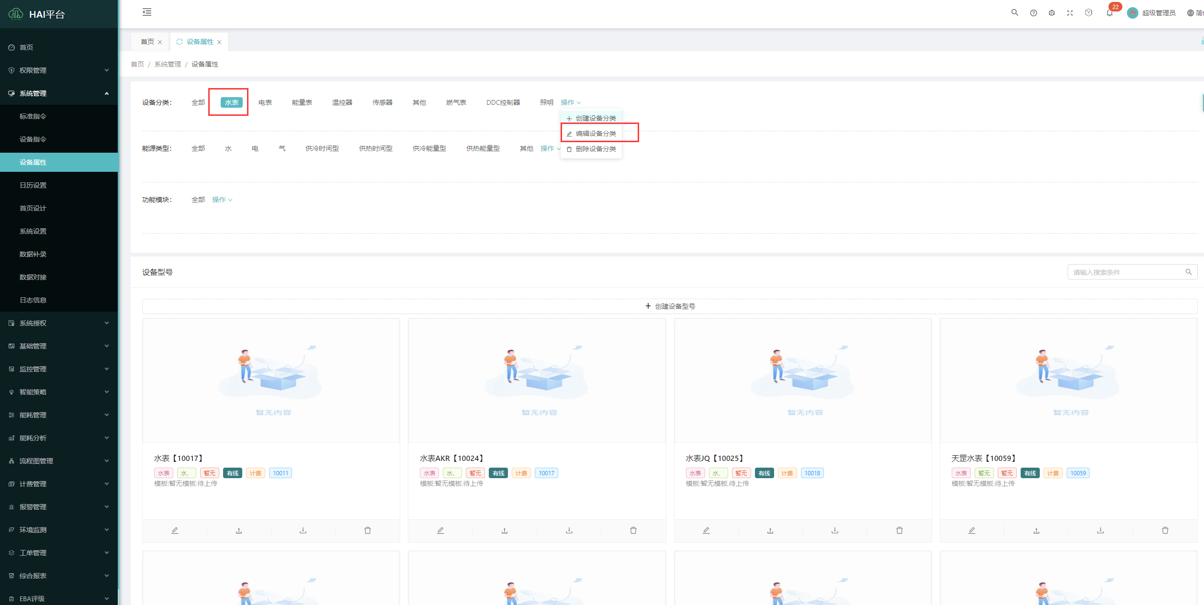Expand 基础管理 sidebar menu
1204x605 pixels.
[x=59, y=346]
